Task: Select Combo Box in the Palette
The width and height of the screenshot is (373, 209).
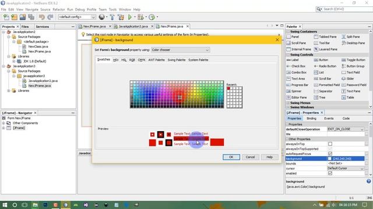Action: click(297, 72)
